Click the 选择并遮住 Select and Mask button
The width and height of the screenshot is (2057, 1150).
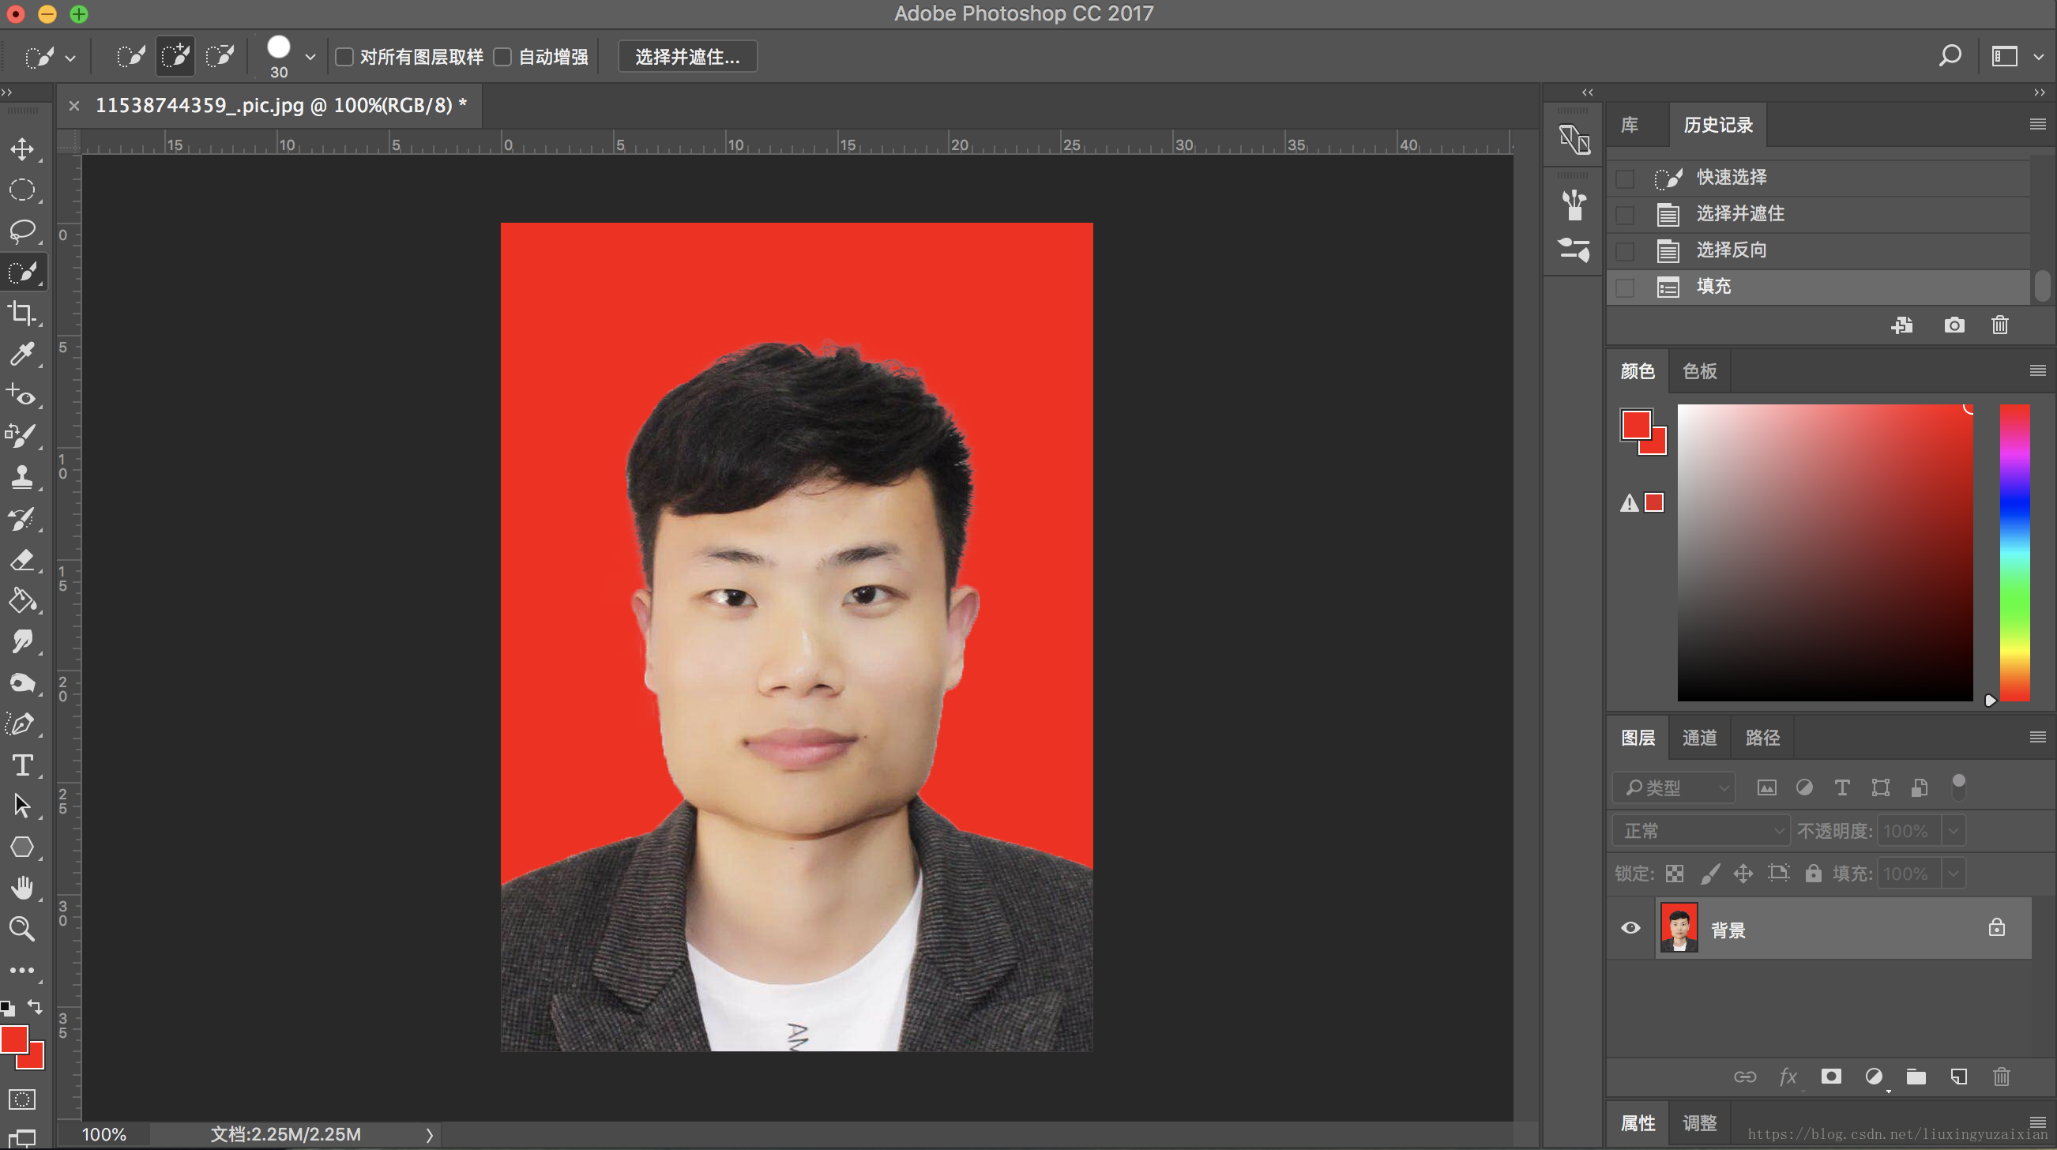686,57
